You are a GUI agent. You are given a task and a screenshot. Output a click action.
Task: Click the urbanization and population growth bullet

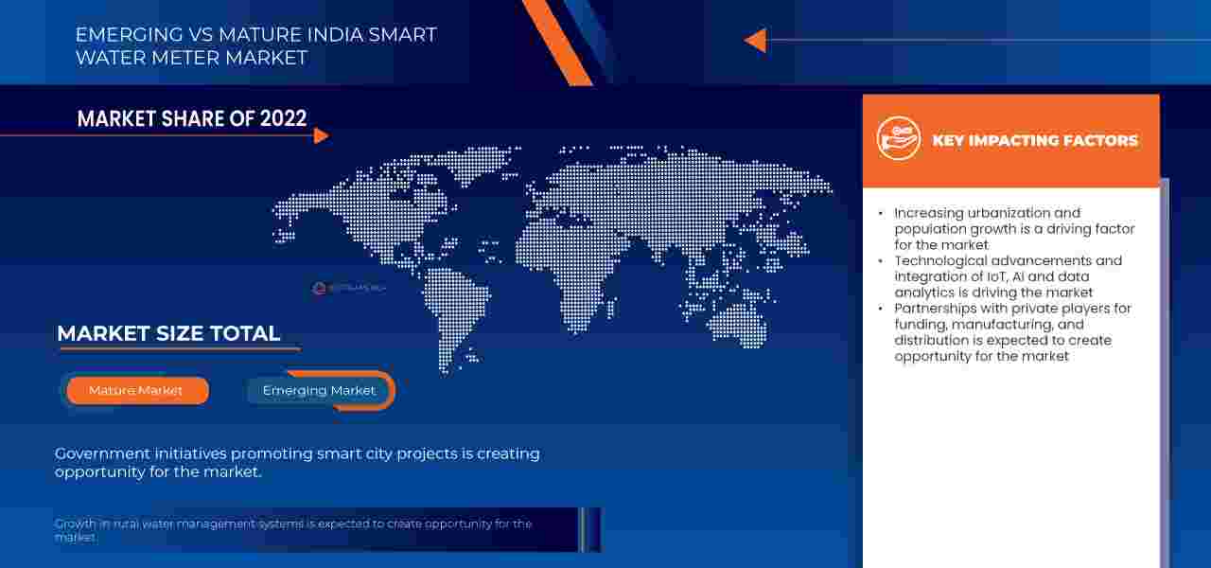pos(1013,228)
